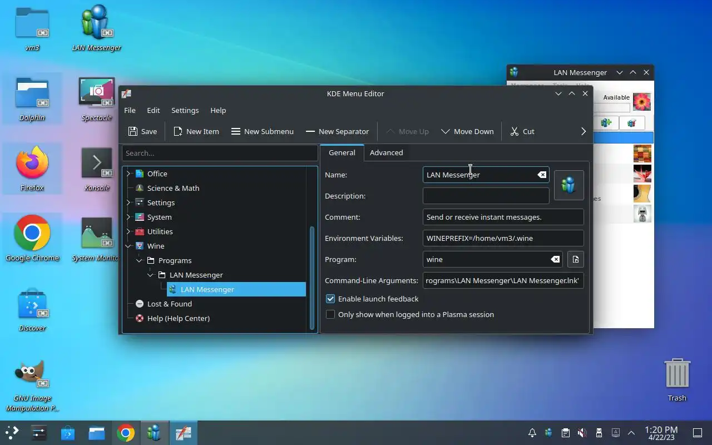712x445 pixels.
Task: Select the LAN Messenger application entry
Action: click(236, 289)
